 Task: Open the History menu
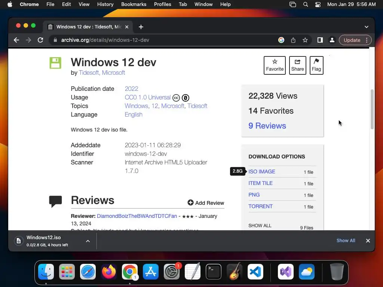click(x=105, y=4)
